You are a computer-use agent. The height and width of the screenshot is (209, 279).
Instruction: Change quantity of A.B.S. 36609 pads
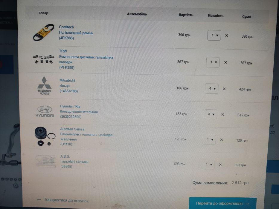pyautogui.click(x=208, y=165)
